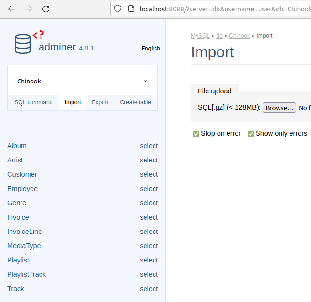Focus the browser address bar URL
The image size is (311, 302).
pos(225,9)
